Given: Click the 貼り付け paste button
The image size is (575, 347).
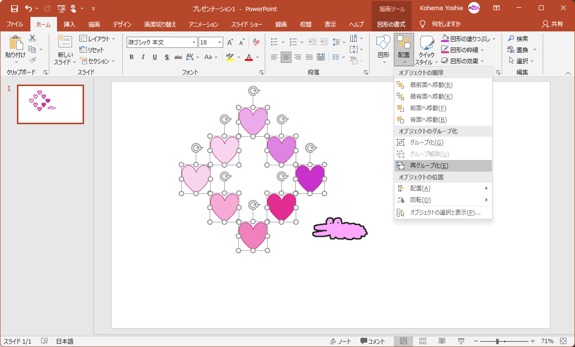Looking at the screenshot, I should (x=15, y=49).
